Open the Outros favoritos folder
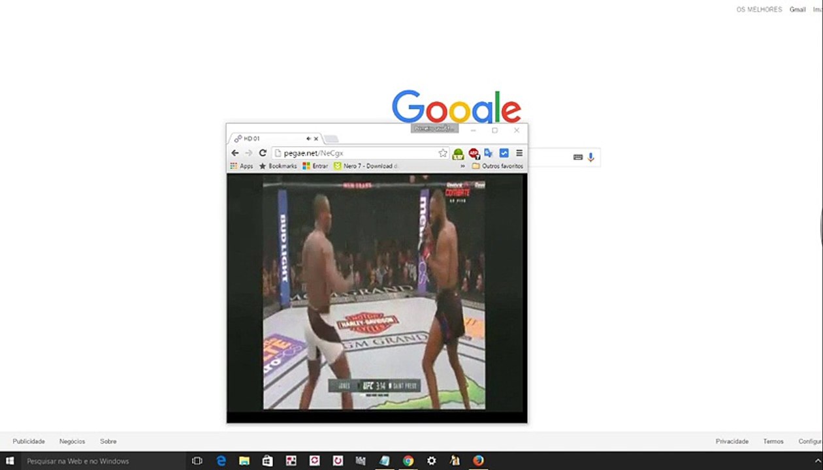Screen dimensions: 823x470 point(498,166)
